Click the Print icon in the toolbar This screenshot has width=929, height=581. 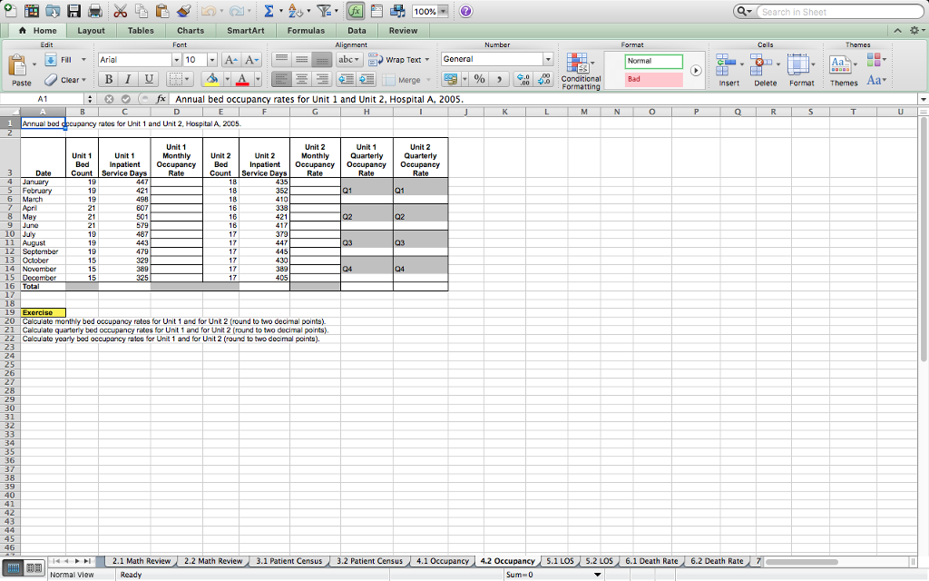95,11
